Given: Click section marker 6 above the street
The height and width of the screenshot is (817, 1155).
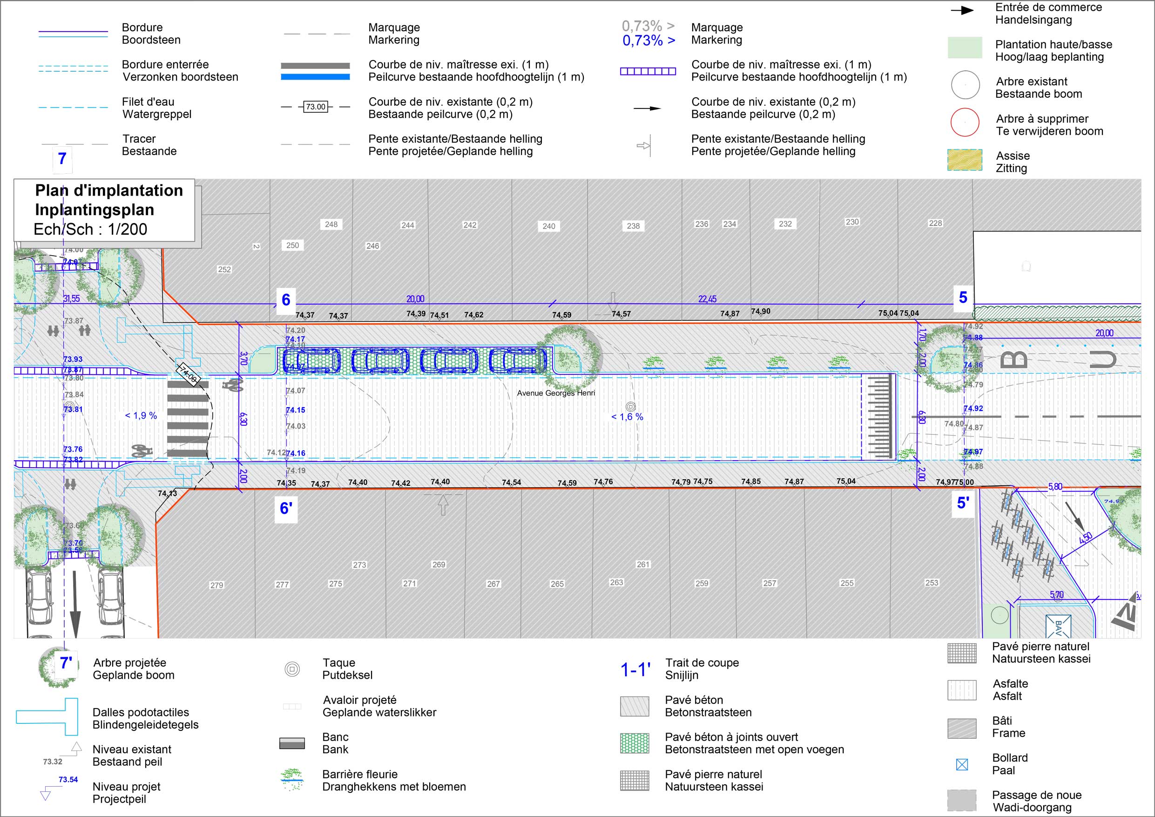Looking at the screenshot, I should click(x=286, y=300).
